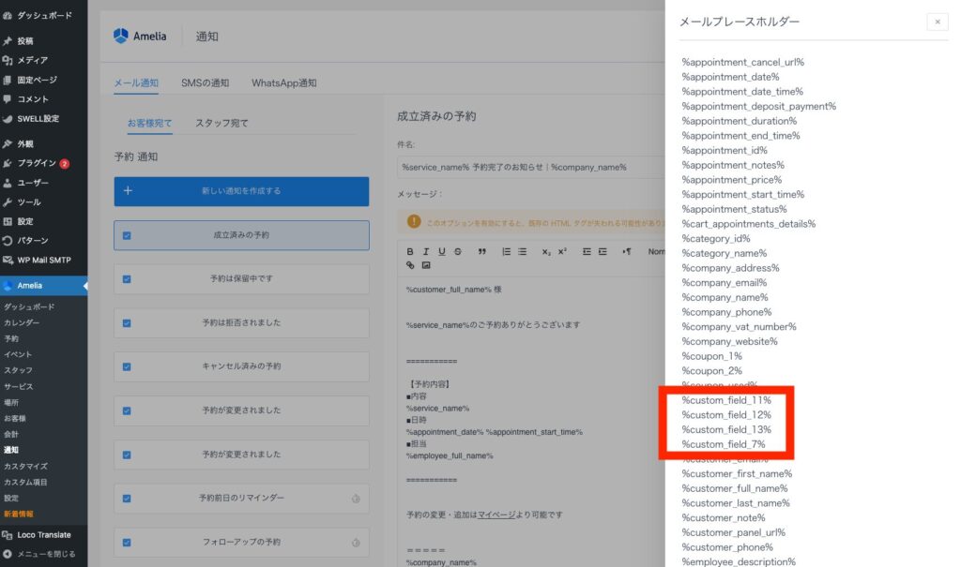Viewport: 961px width, 567px height.
Task: Click the 新しい通知を作成する button
Action: pos(241,191)
